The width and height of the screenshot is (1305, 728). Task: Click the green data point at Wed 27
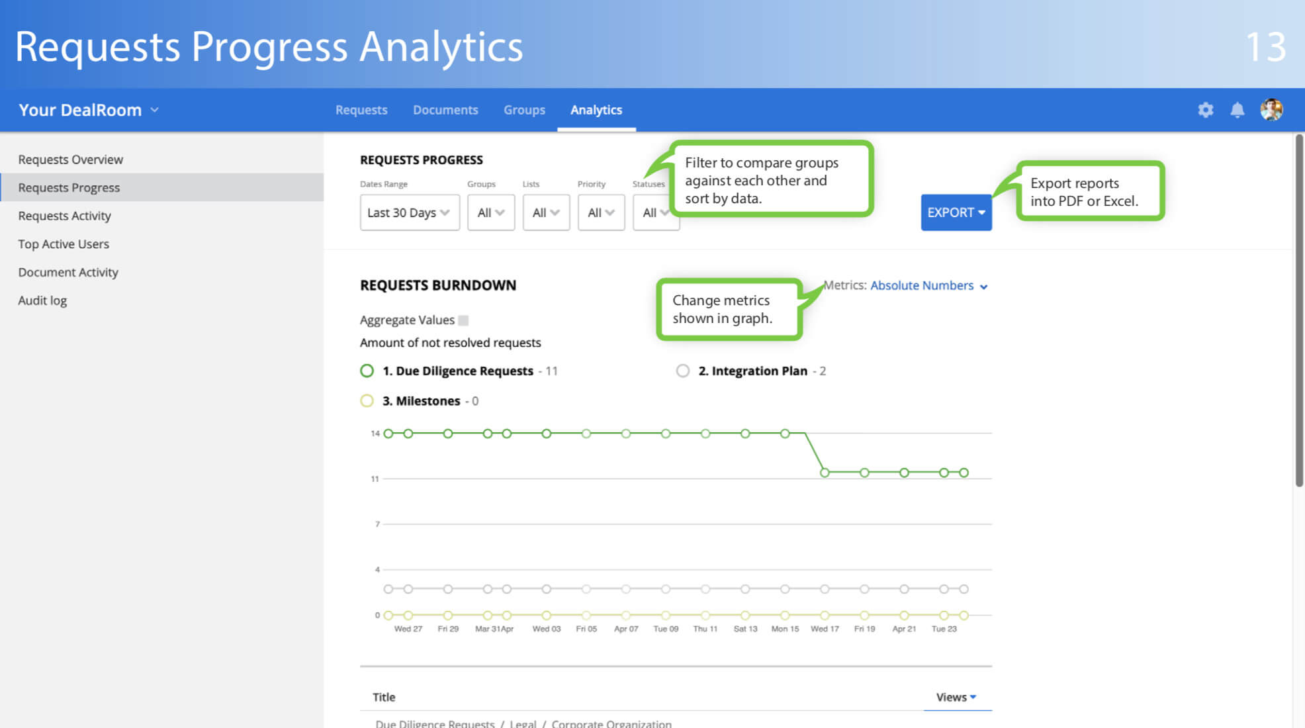408,433
